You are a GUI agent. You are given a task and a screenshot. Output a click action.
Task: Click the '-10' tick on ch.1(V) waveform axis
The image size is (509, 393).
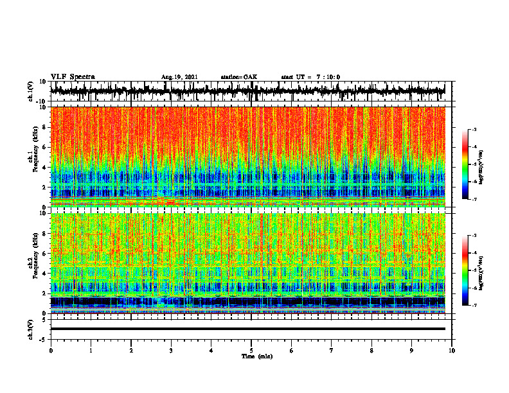pos(42,101)
